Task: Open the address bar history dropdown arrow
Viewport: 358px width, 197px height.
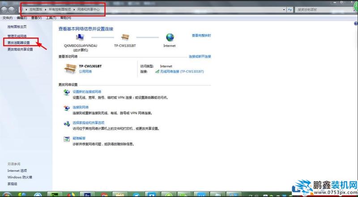Action: [x=285, y=9]
